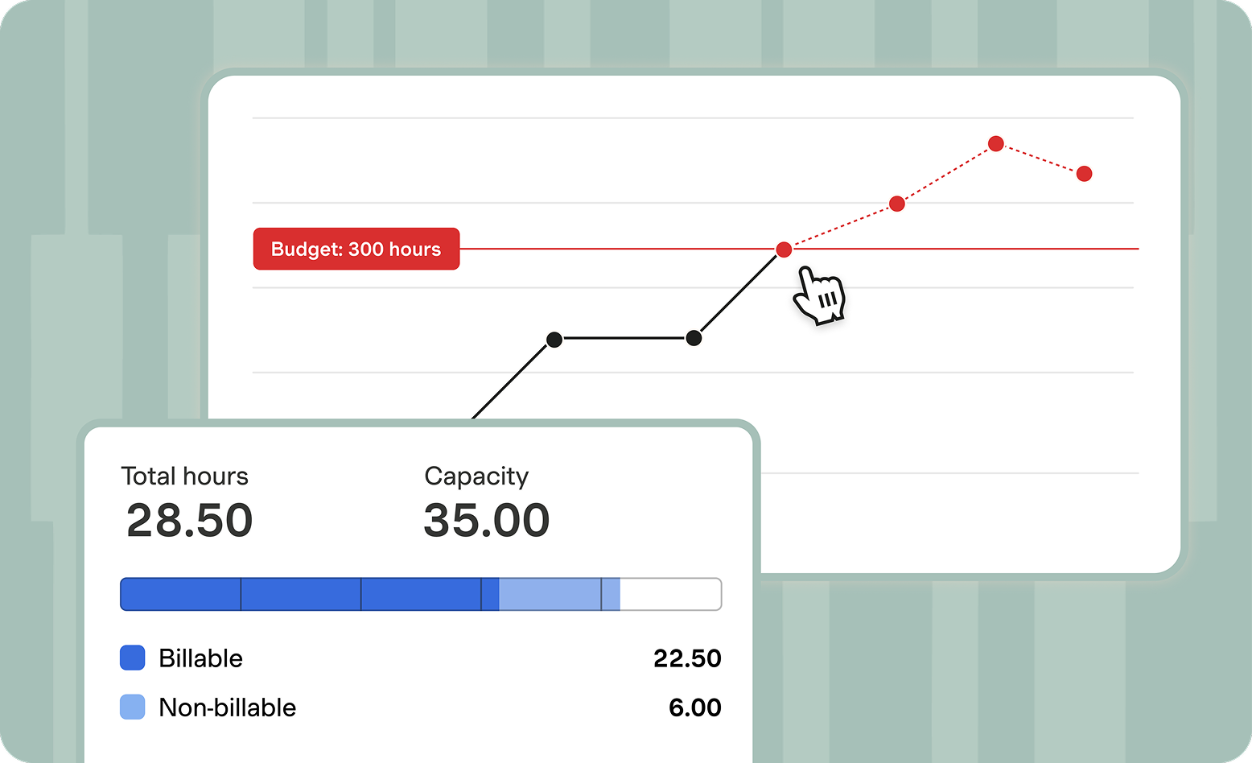Click the Billable dark blue color swatch
Viewport: 1252px width, 763px height.
(133, 658)
